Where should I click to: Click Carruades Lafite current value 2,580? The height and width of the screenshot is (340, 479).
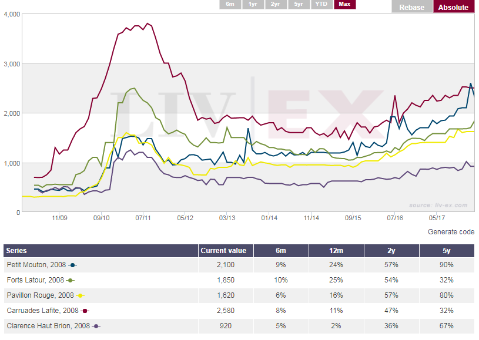pos(226,311)
